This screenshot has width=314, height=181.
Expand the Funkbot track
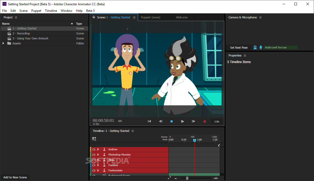[x=98, y=165]
